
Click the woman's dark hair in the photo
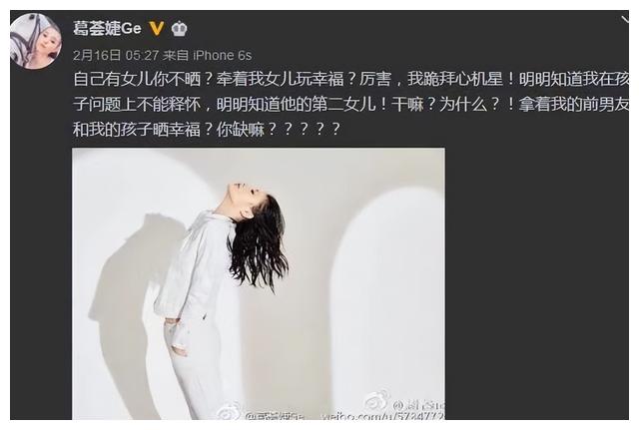point(259,242)
